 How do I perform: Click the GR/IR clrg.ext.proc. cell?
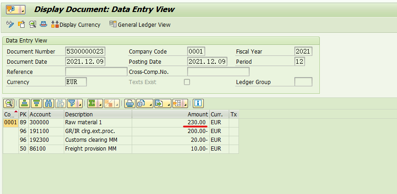coord(98,131)
